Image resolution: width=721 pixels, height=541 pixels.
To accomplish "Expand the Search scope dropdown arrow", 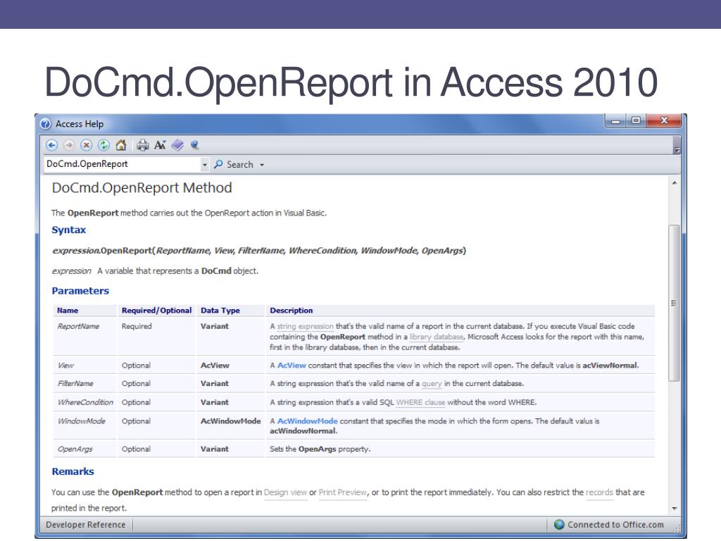I will [262, 165].
